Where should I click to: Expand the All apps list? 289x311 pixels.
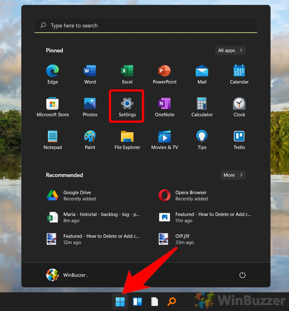pos(230,50)
